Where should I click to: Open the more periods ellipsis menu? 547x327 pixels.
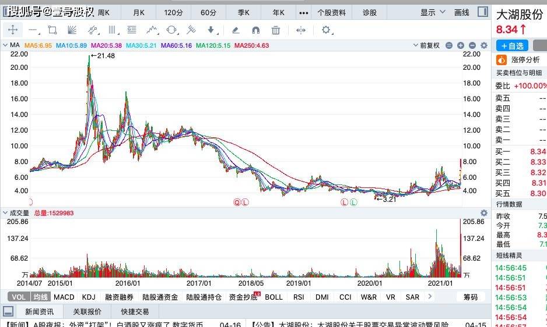click(303, 13)
